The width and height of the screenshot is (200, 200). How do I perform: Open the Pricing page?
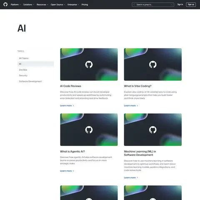(85, 5)
